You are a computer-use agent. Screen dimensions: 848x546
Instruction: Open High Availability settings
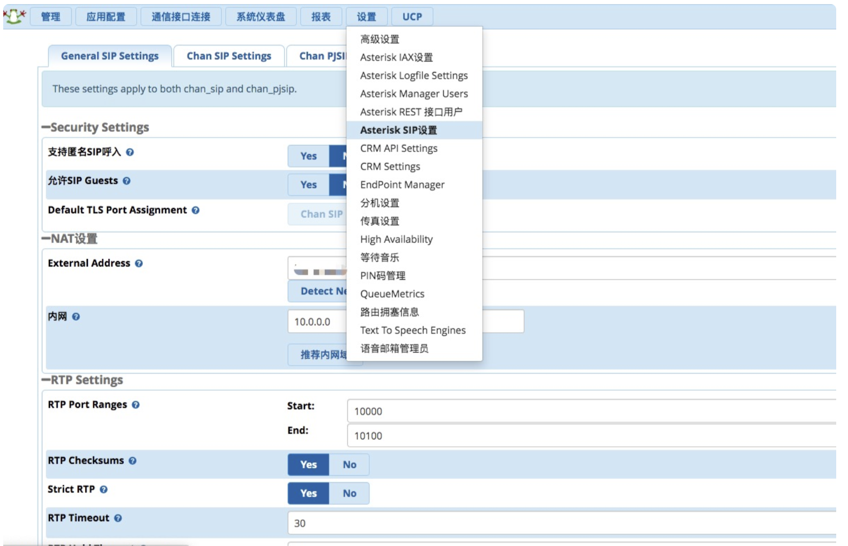(x=414, y=239)
